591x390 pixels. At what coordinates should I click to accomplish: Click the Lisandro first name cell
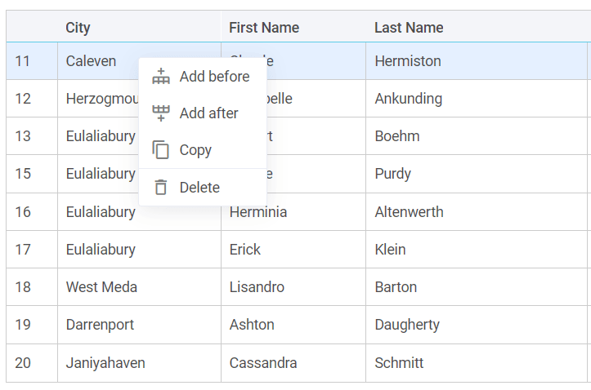[x=257, y=287]
